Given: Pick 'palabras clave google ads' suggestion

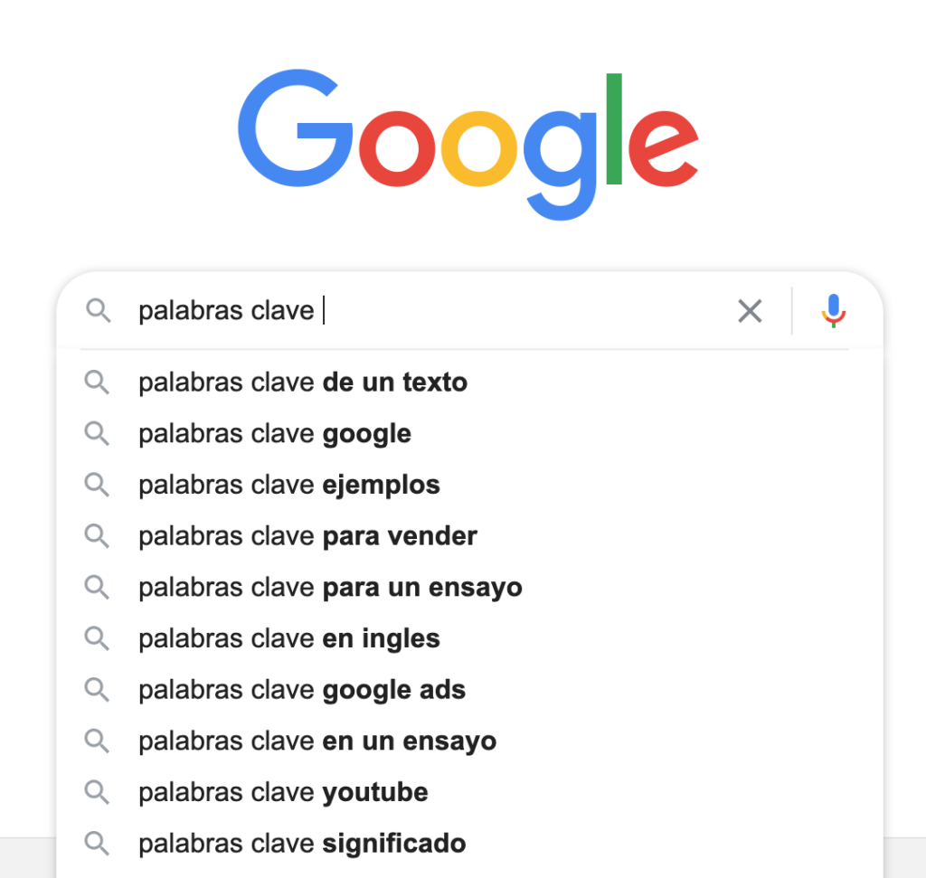Looking at the screenshot, I should 302,690.
